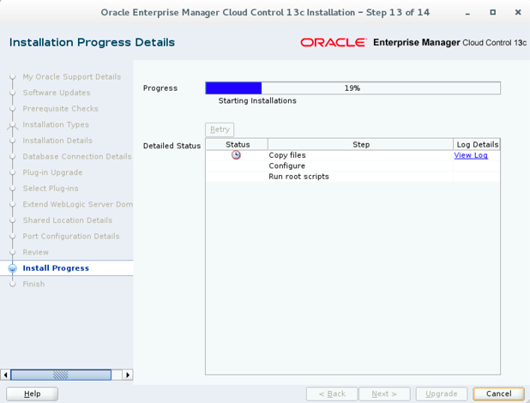Select My Oracle Support Details step
Screen dimensions: 530x403
click(72, 77)
